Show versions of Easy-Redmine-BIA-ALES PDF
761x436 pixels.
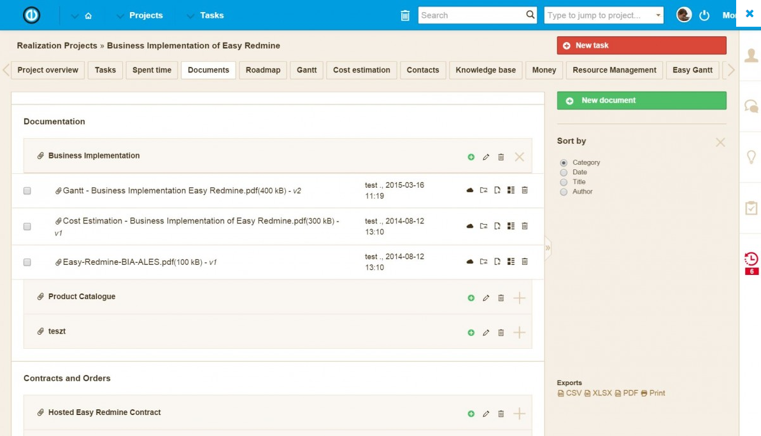click(x=511, y=262)
